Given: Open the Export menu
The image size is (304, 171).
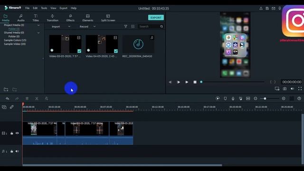Looking at the screenshot, I should click(63, 8).
